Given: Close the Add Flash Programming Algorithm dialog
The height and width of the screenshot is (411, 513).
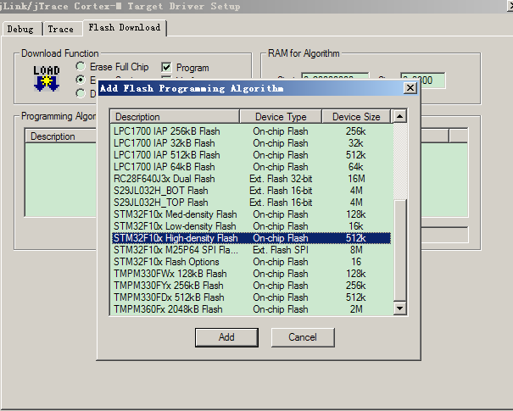Looking at the screenshot, I should pos(410,88).
